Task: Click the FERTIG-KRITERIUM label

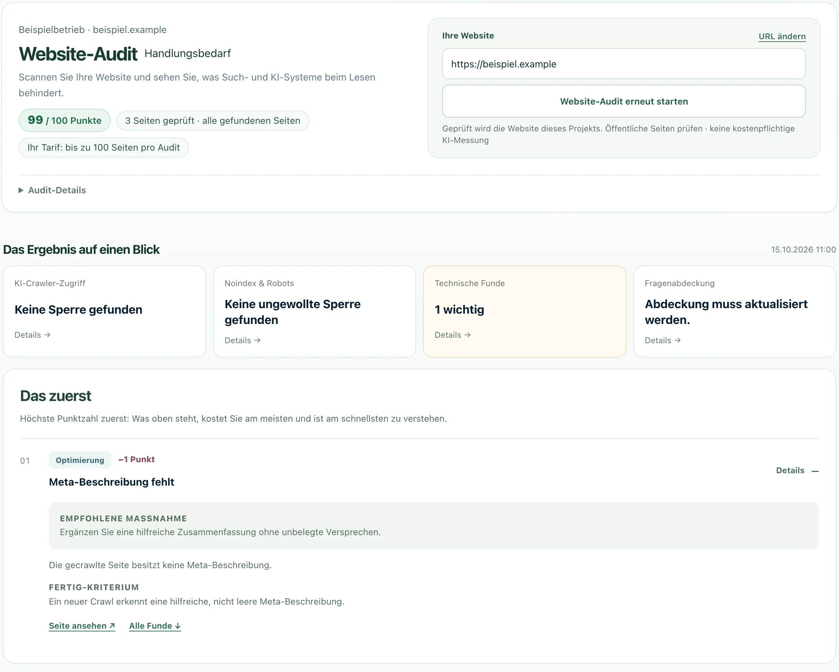Action: click(94, 587)
